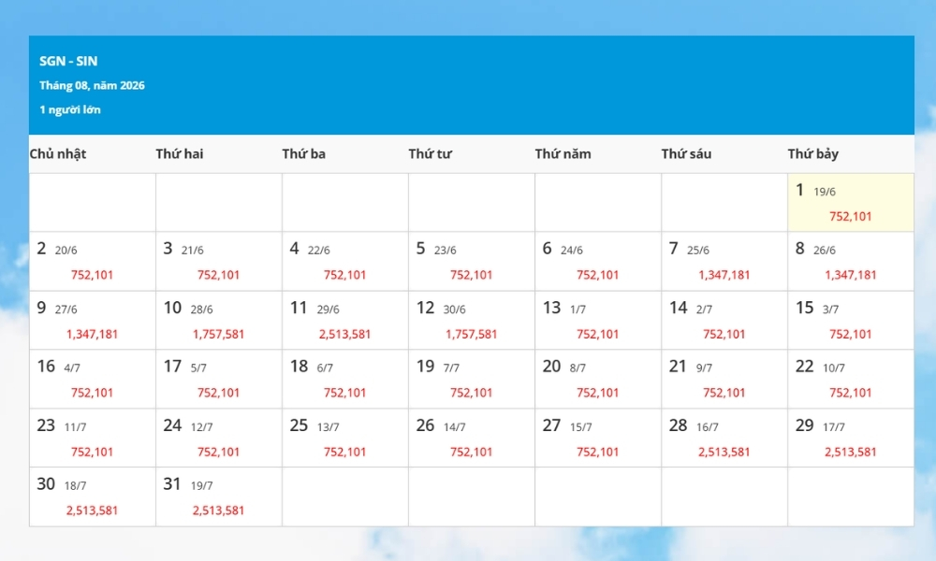Pick August 7 with fare 1,347,181
Viewport: 936px width, 561px height.
point(724,262)
